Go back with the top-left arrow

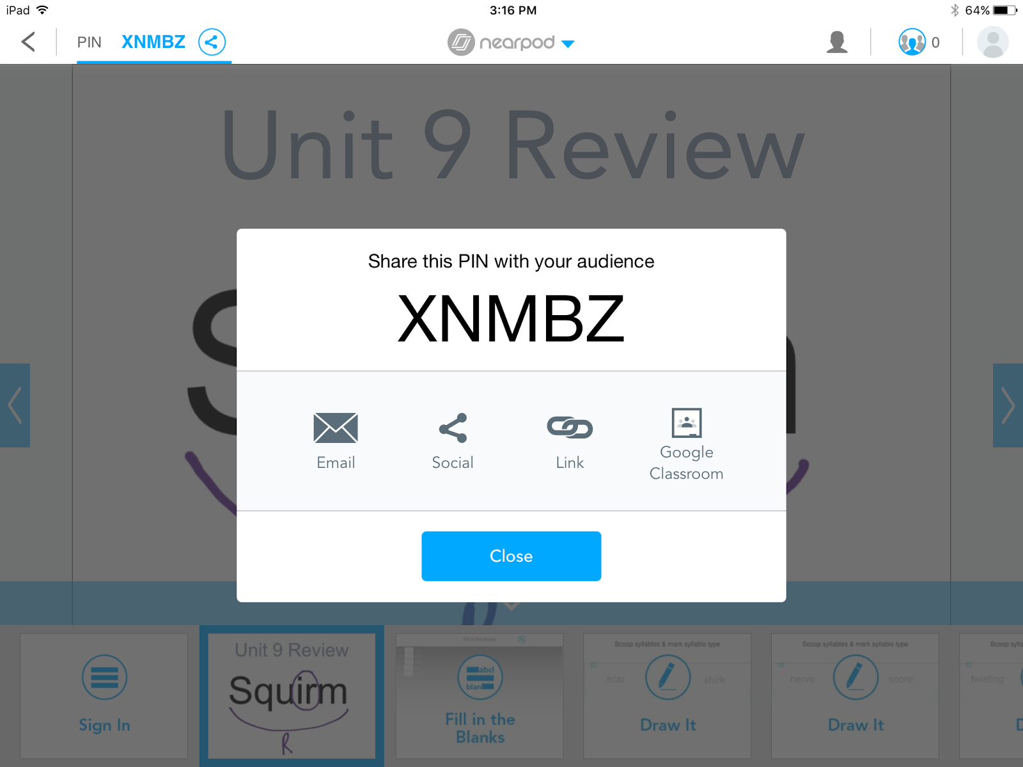[28, 42]
